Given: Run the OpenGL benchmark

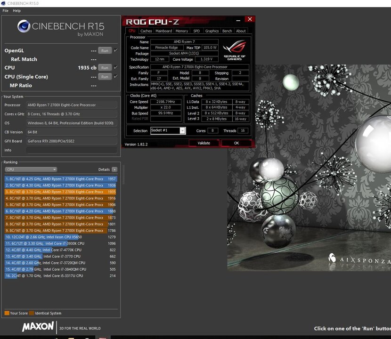Looking at the screenshot, I should (105, 50).
